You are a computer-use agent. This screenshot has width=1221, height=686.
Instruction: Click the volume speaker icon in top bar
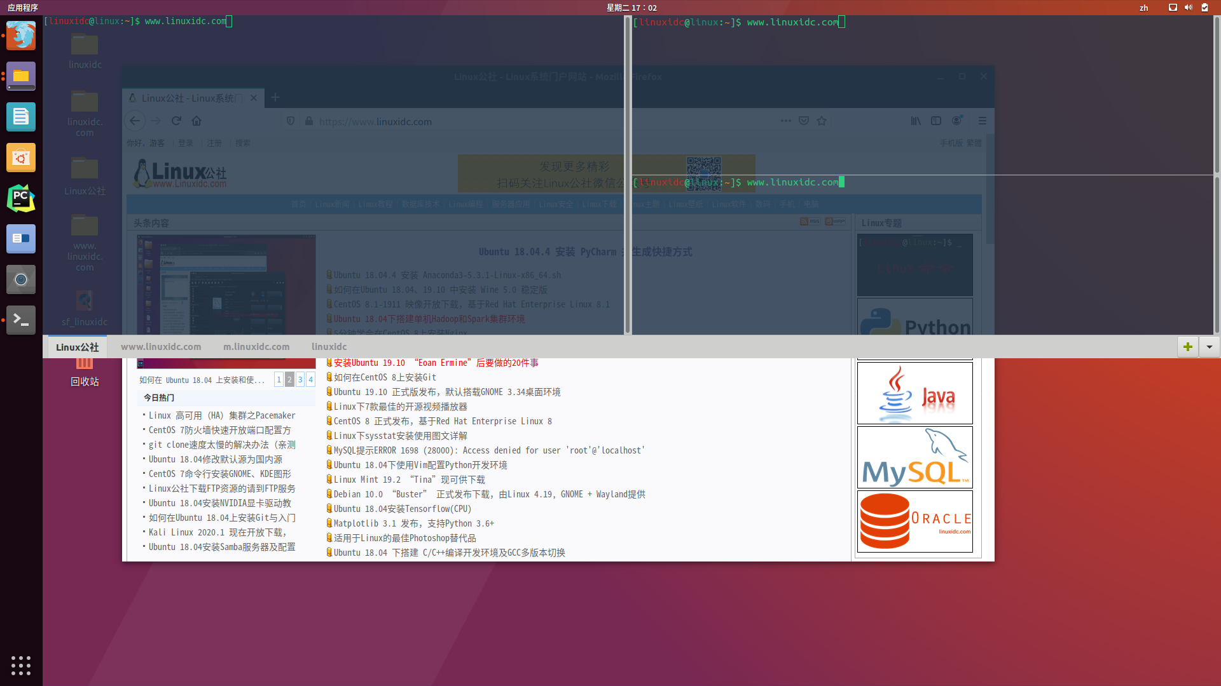[x=1189, y=8]
